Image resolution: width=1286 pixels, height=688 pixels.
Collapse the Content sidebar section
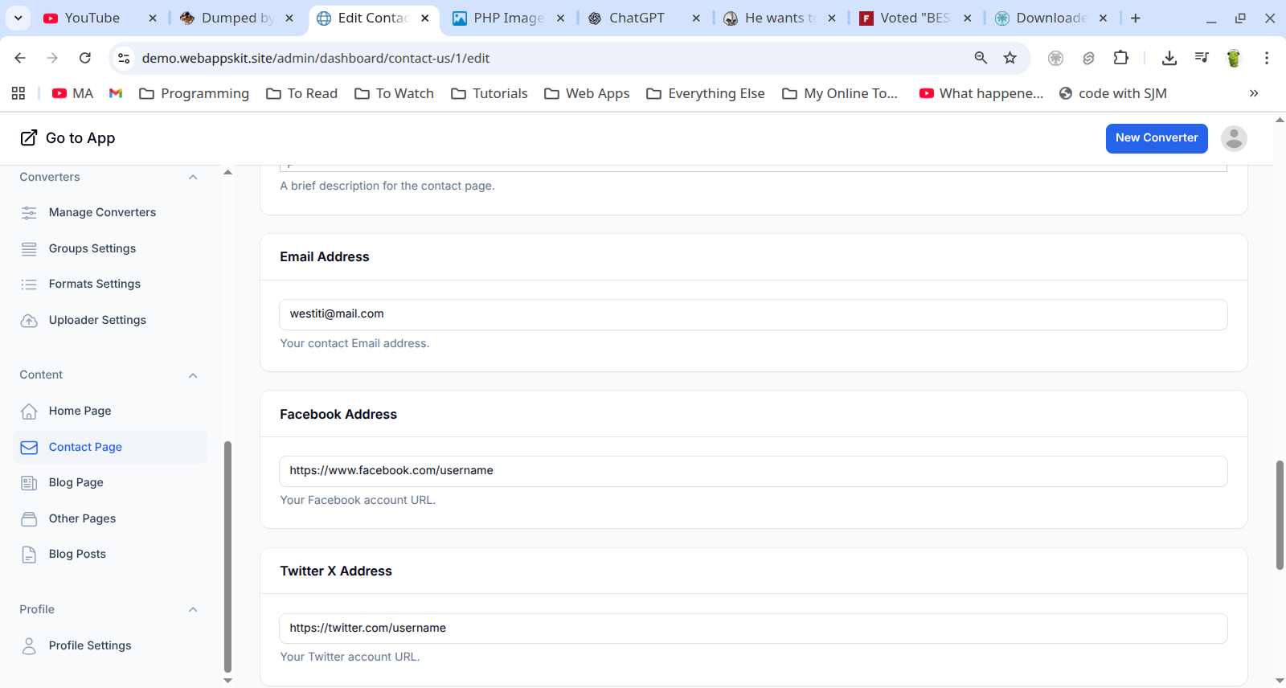click(x=193, y=375)
